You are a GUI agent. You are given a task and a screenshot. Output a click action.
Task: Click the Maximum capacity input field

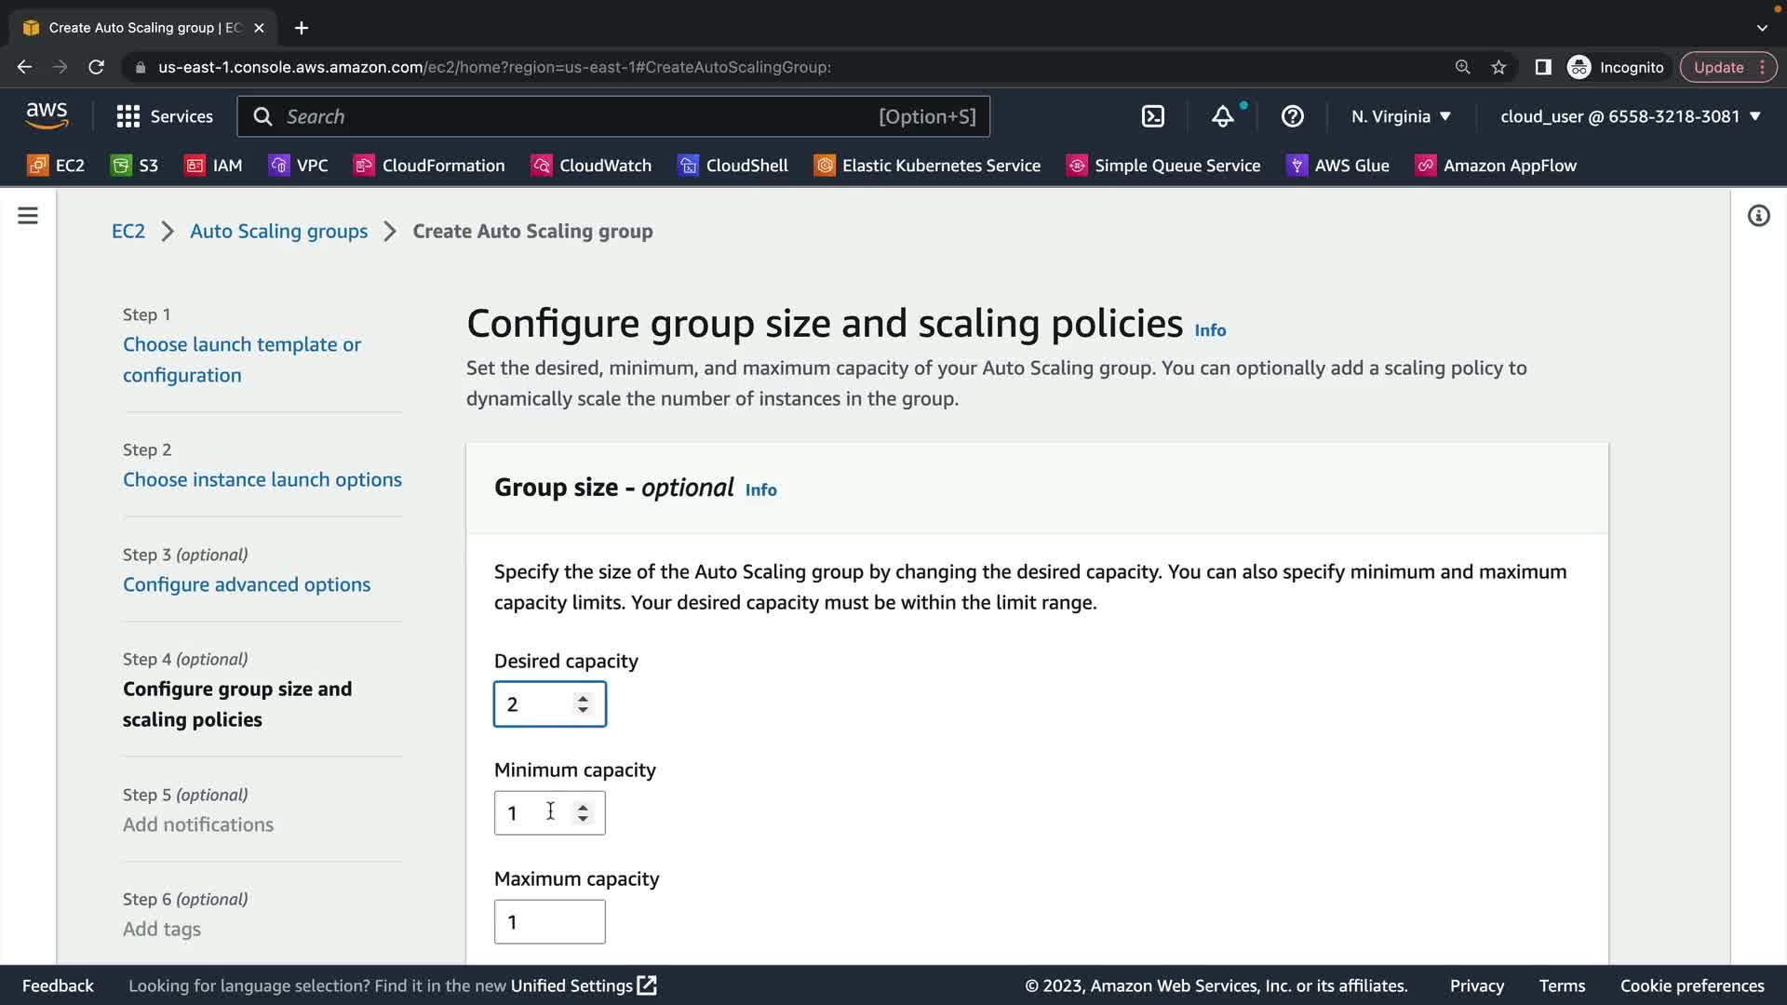pos(549,921)
